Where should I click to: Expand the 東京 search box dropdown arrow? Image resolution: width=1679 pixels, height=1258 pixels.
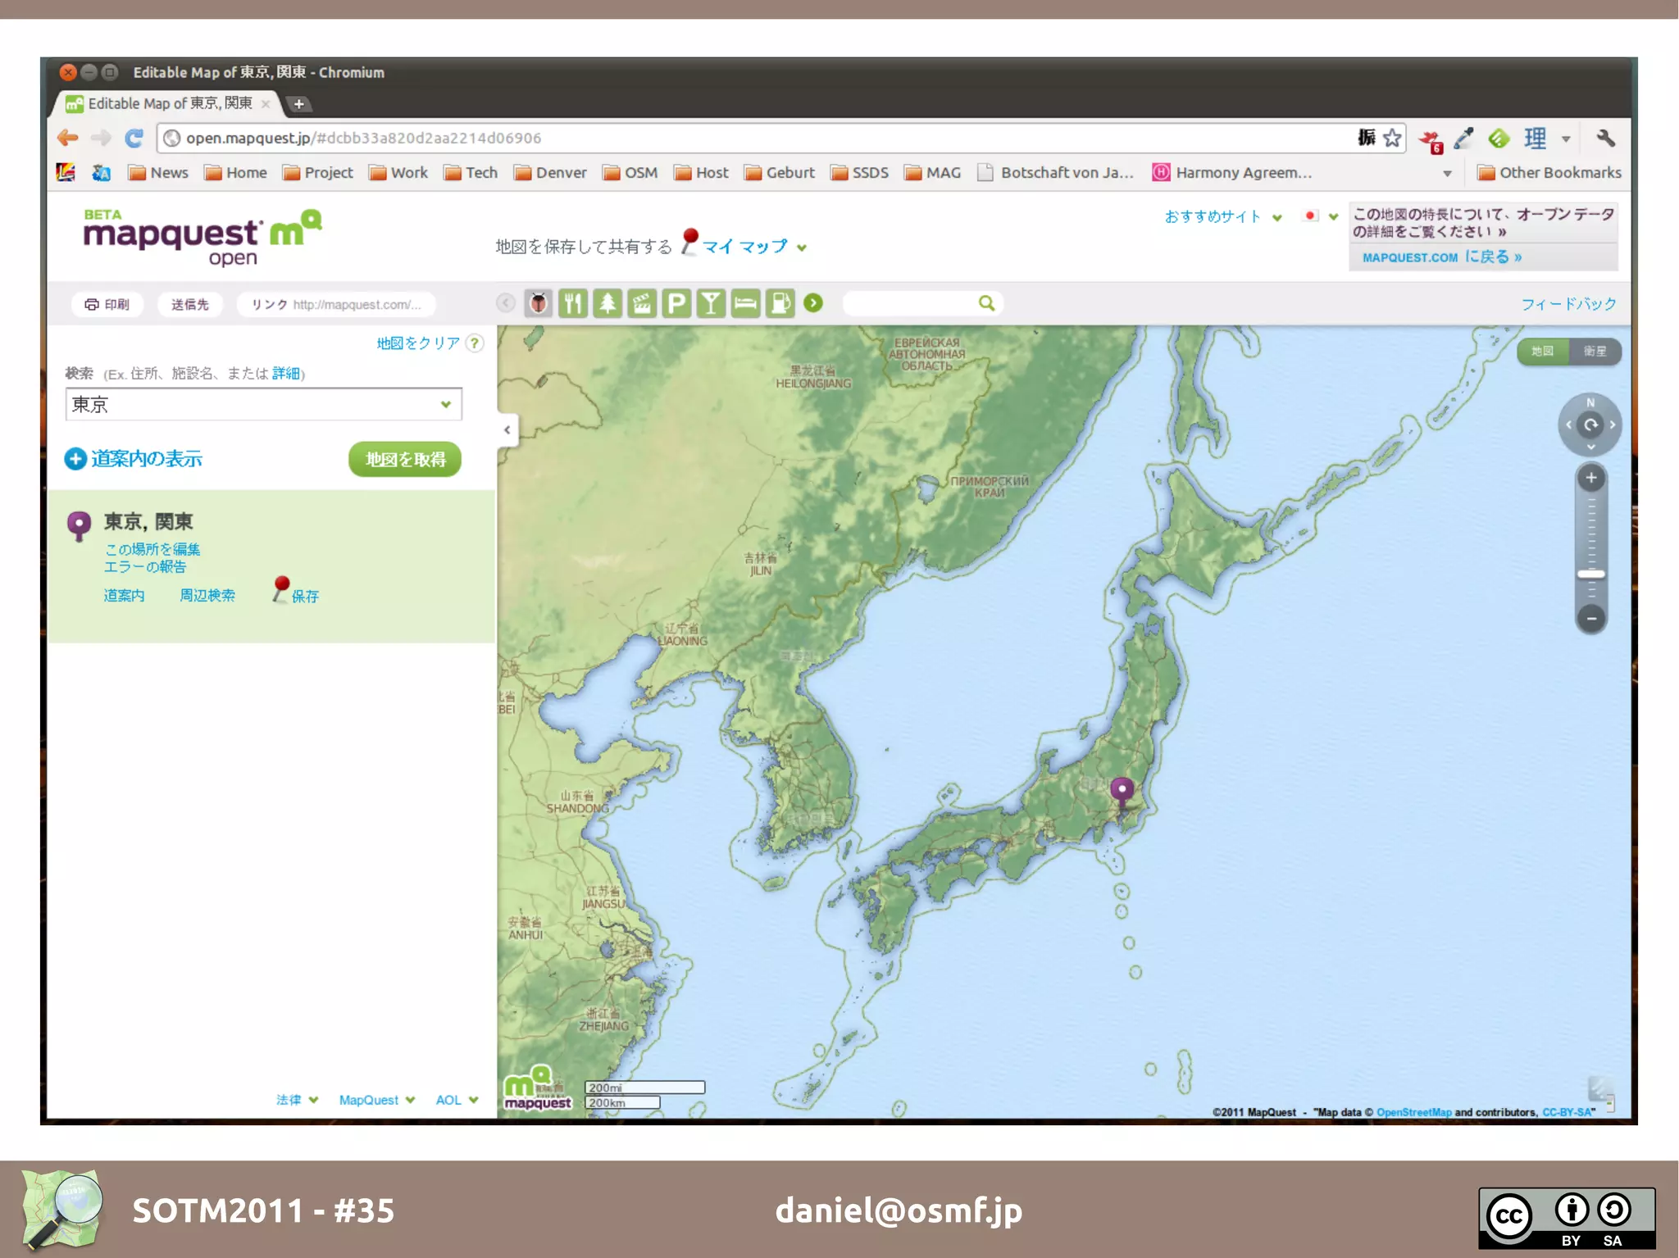(x=446, y=404)
